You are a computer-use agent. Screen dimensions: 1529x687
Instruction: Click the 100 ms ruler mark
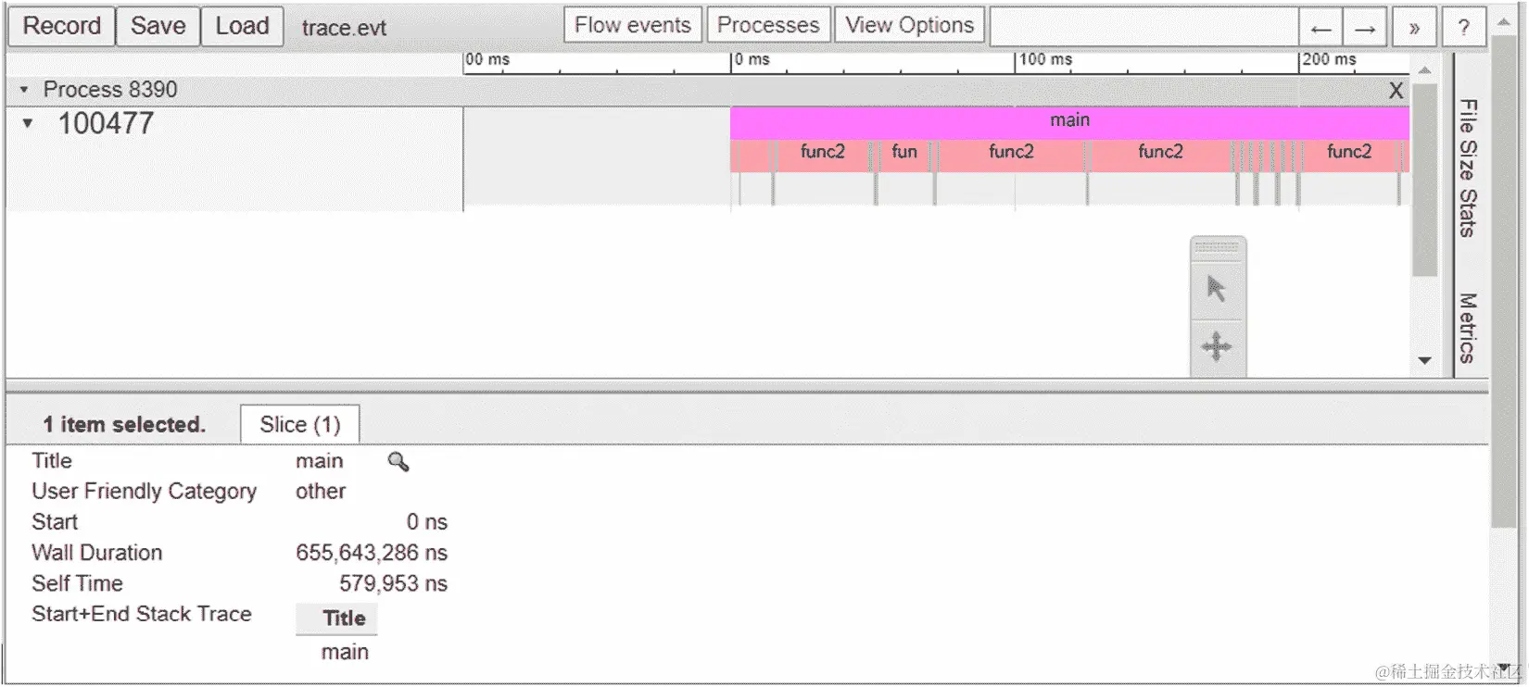click(1045, 59)
